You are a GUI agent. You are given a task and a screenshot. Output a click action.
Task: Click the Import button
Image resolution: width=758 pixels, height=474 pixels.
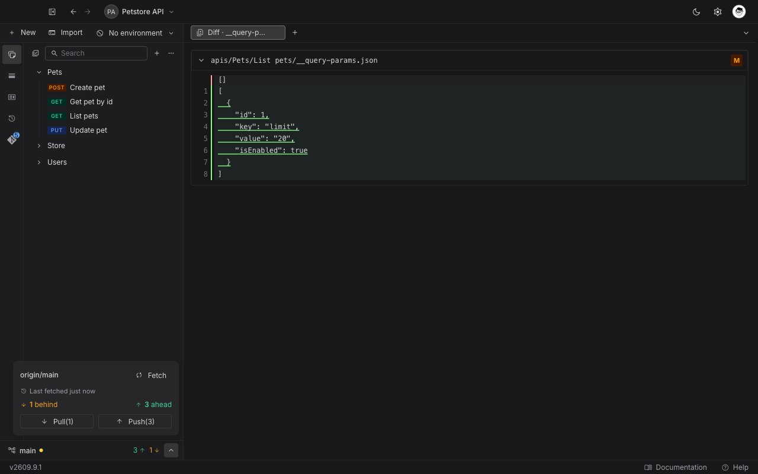(x=66, y=33)
